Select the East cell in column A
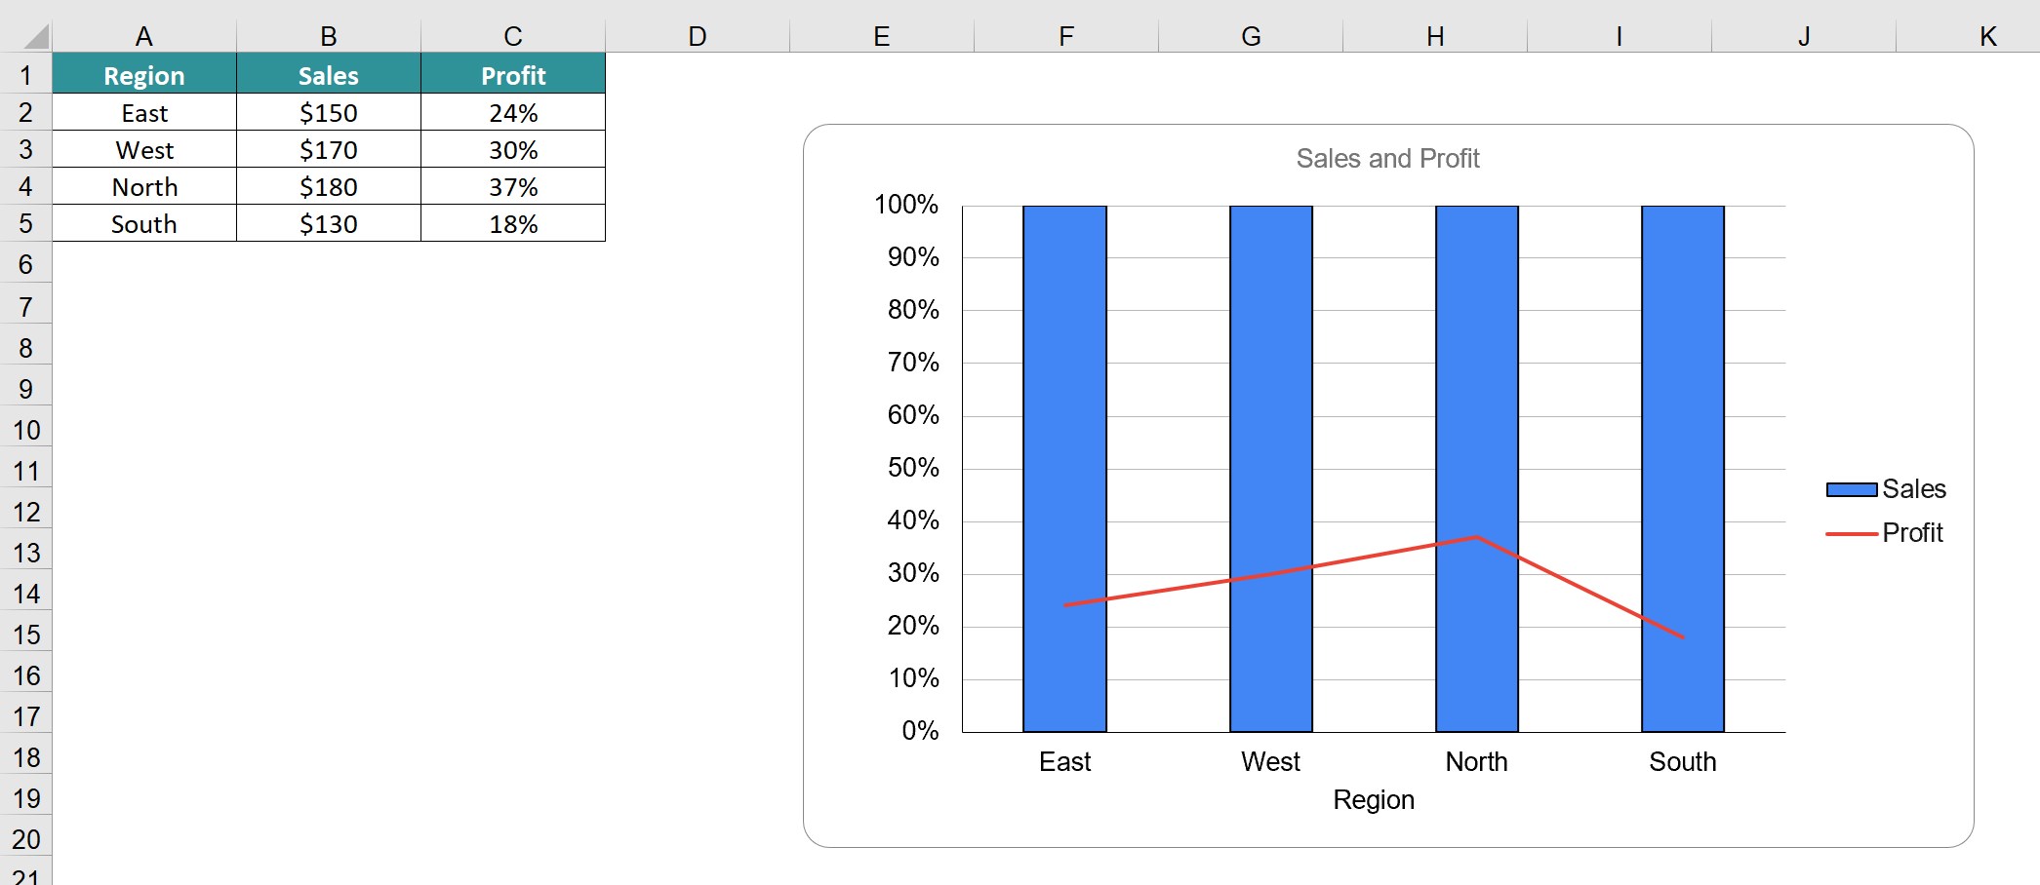Image resolution: width=2040 pixels, height=885 pixels. click(144, 112)
